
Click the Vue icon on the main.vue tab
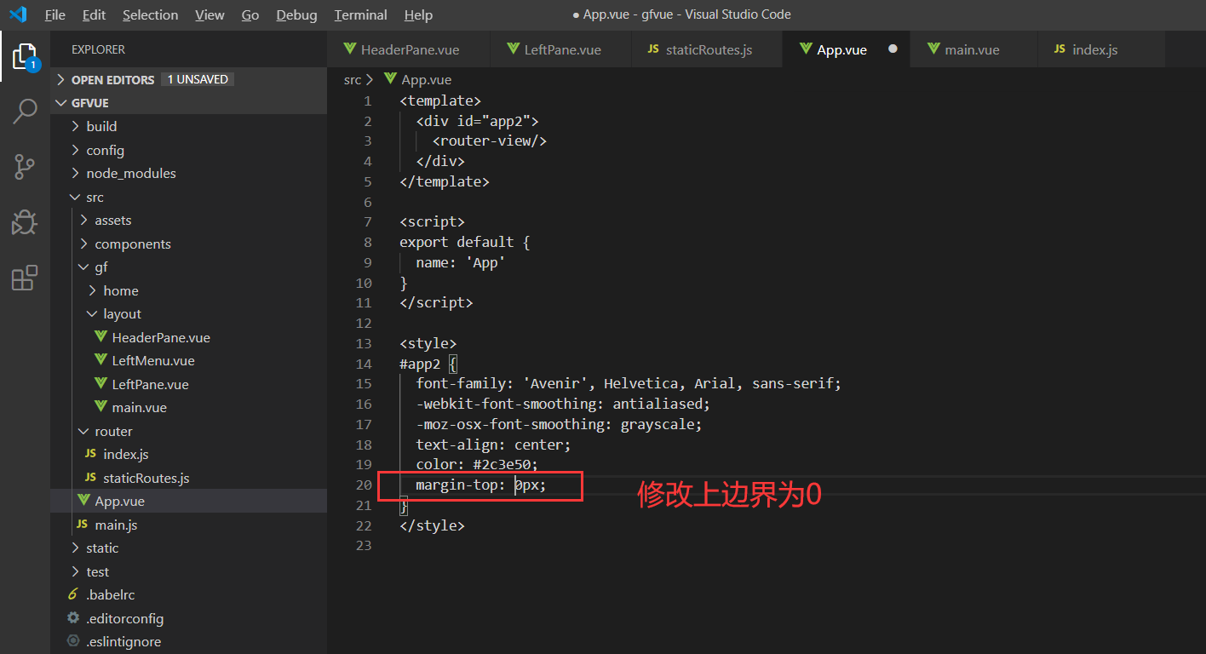(x=933, y=49)
